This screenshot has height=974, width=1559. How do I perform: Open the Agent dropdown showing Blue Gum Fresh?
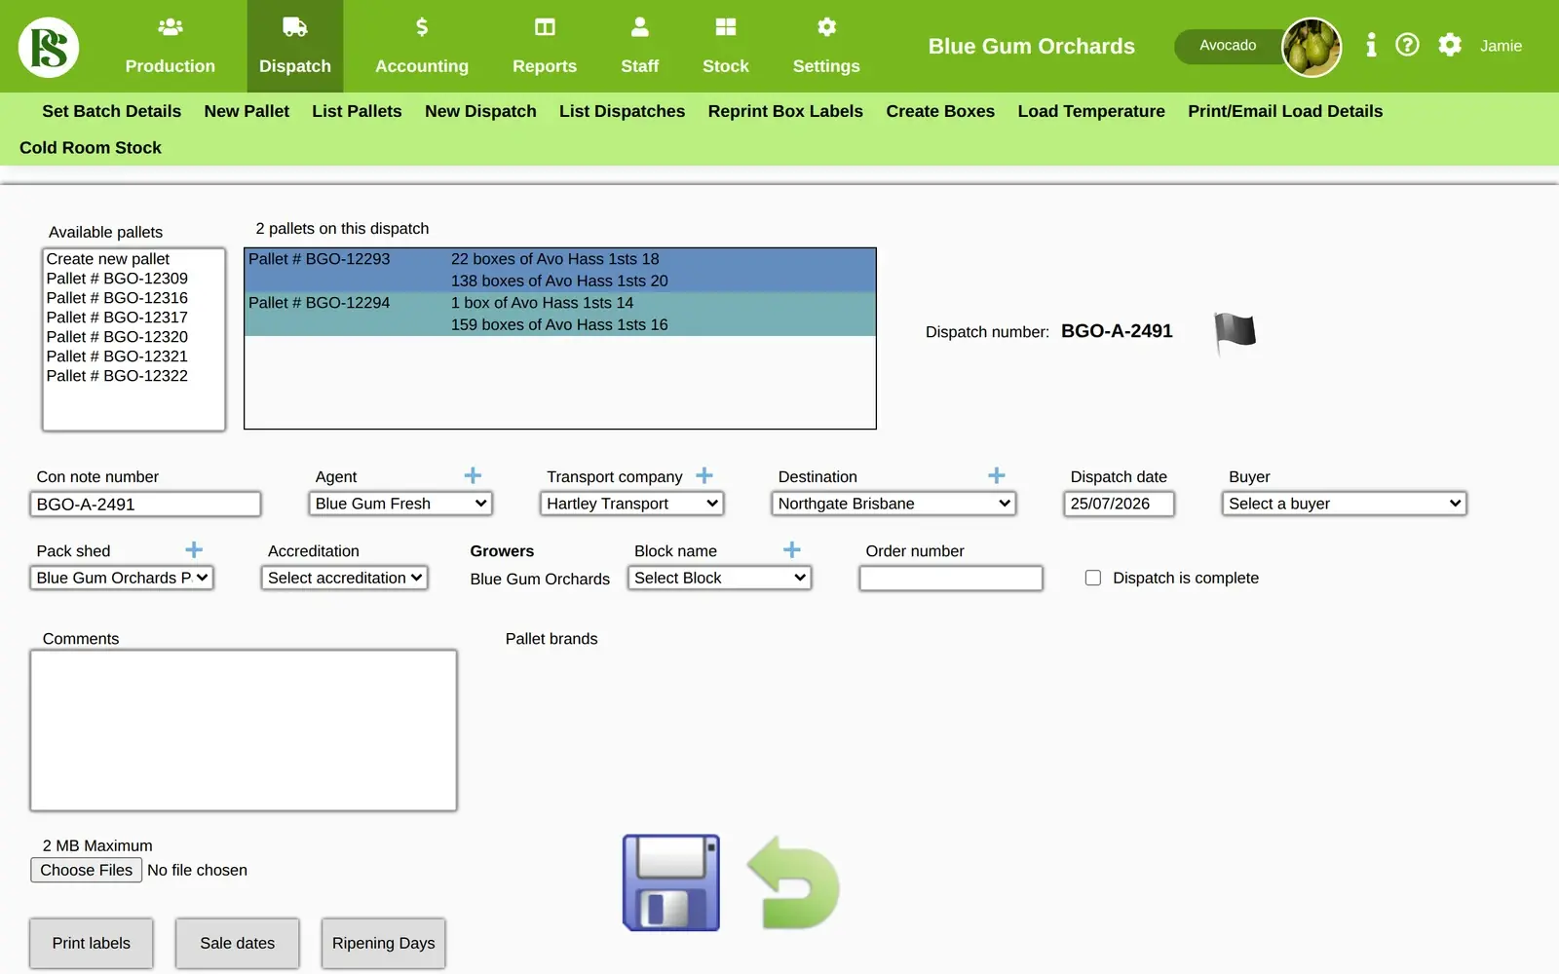pos(400,504)
